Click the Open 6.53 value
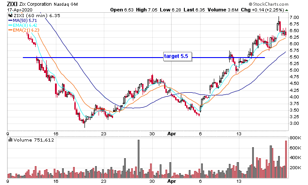 (x=122, y=10)
